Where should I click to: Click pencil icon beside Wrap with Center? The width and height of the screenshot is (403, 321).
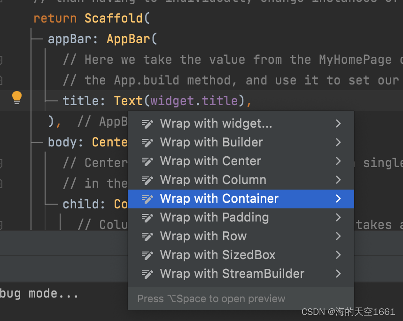tap(147, 161)
